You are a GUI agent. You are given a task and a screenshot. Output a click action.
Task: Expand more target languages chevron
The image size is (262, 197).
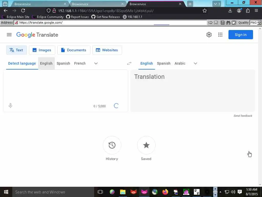pos(195,63)
